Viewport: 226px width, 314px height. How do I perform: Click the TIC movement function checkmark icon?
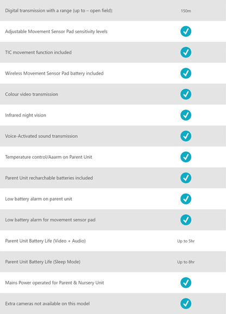(x=186, y=52)
